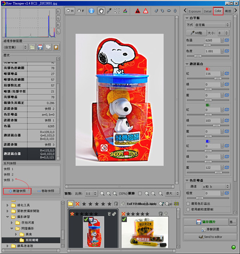The width and height of the screenshot is (240, 254).
Task: Collapse the 攝影練習 folder in the tree
Action: tap(7, 217)
